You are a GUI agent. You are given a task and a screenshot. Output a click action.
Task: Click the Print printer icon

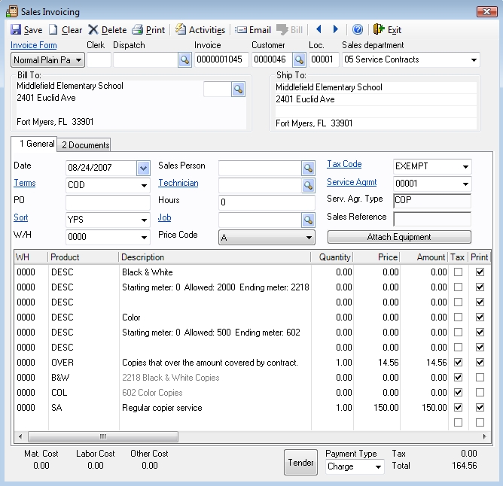[x=138, y=30]
